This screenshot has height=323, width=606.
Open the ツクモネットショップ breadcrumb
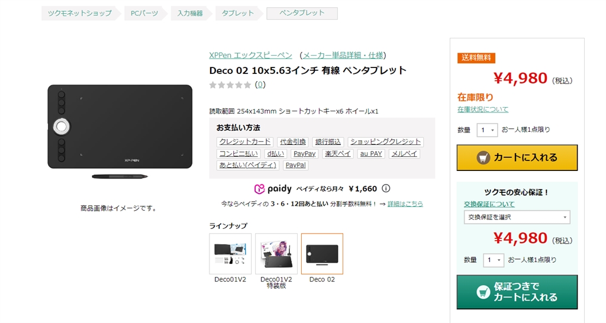pyautogui.click(x=80, y=13)
